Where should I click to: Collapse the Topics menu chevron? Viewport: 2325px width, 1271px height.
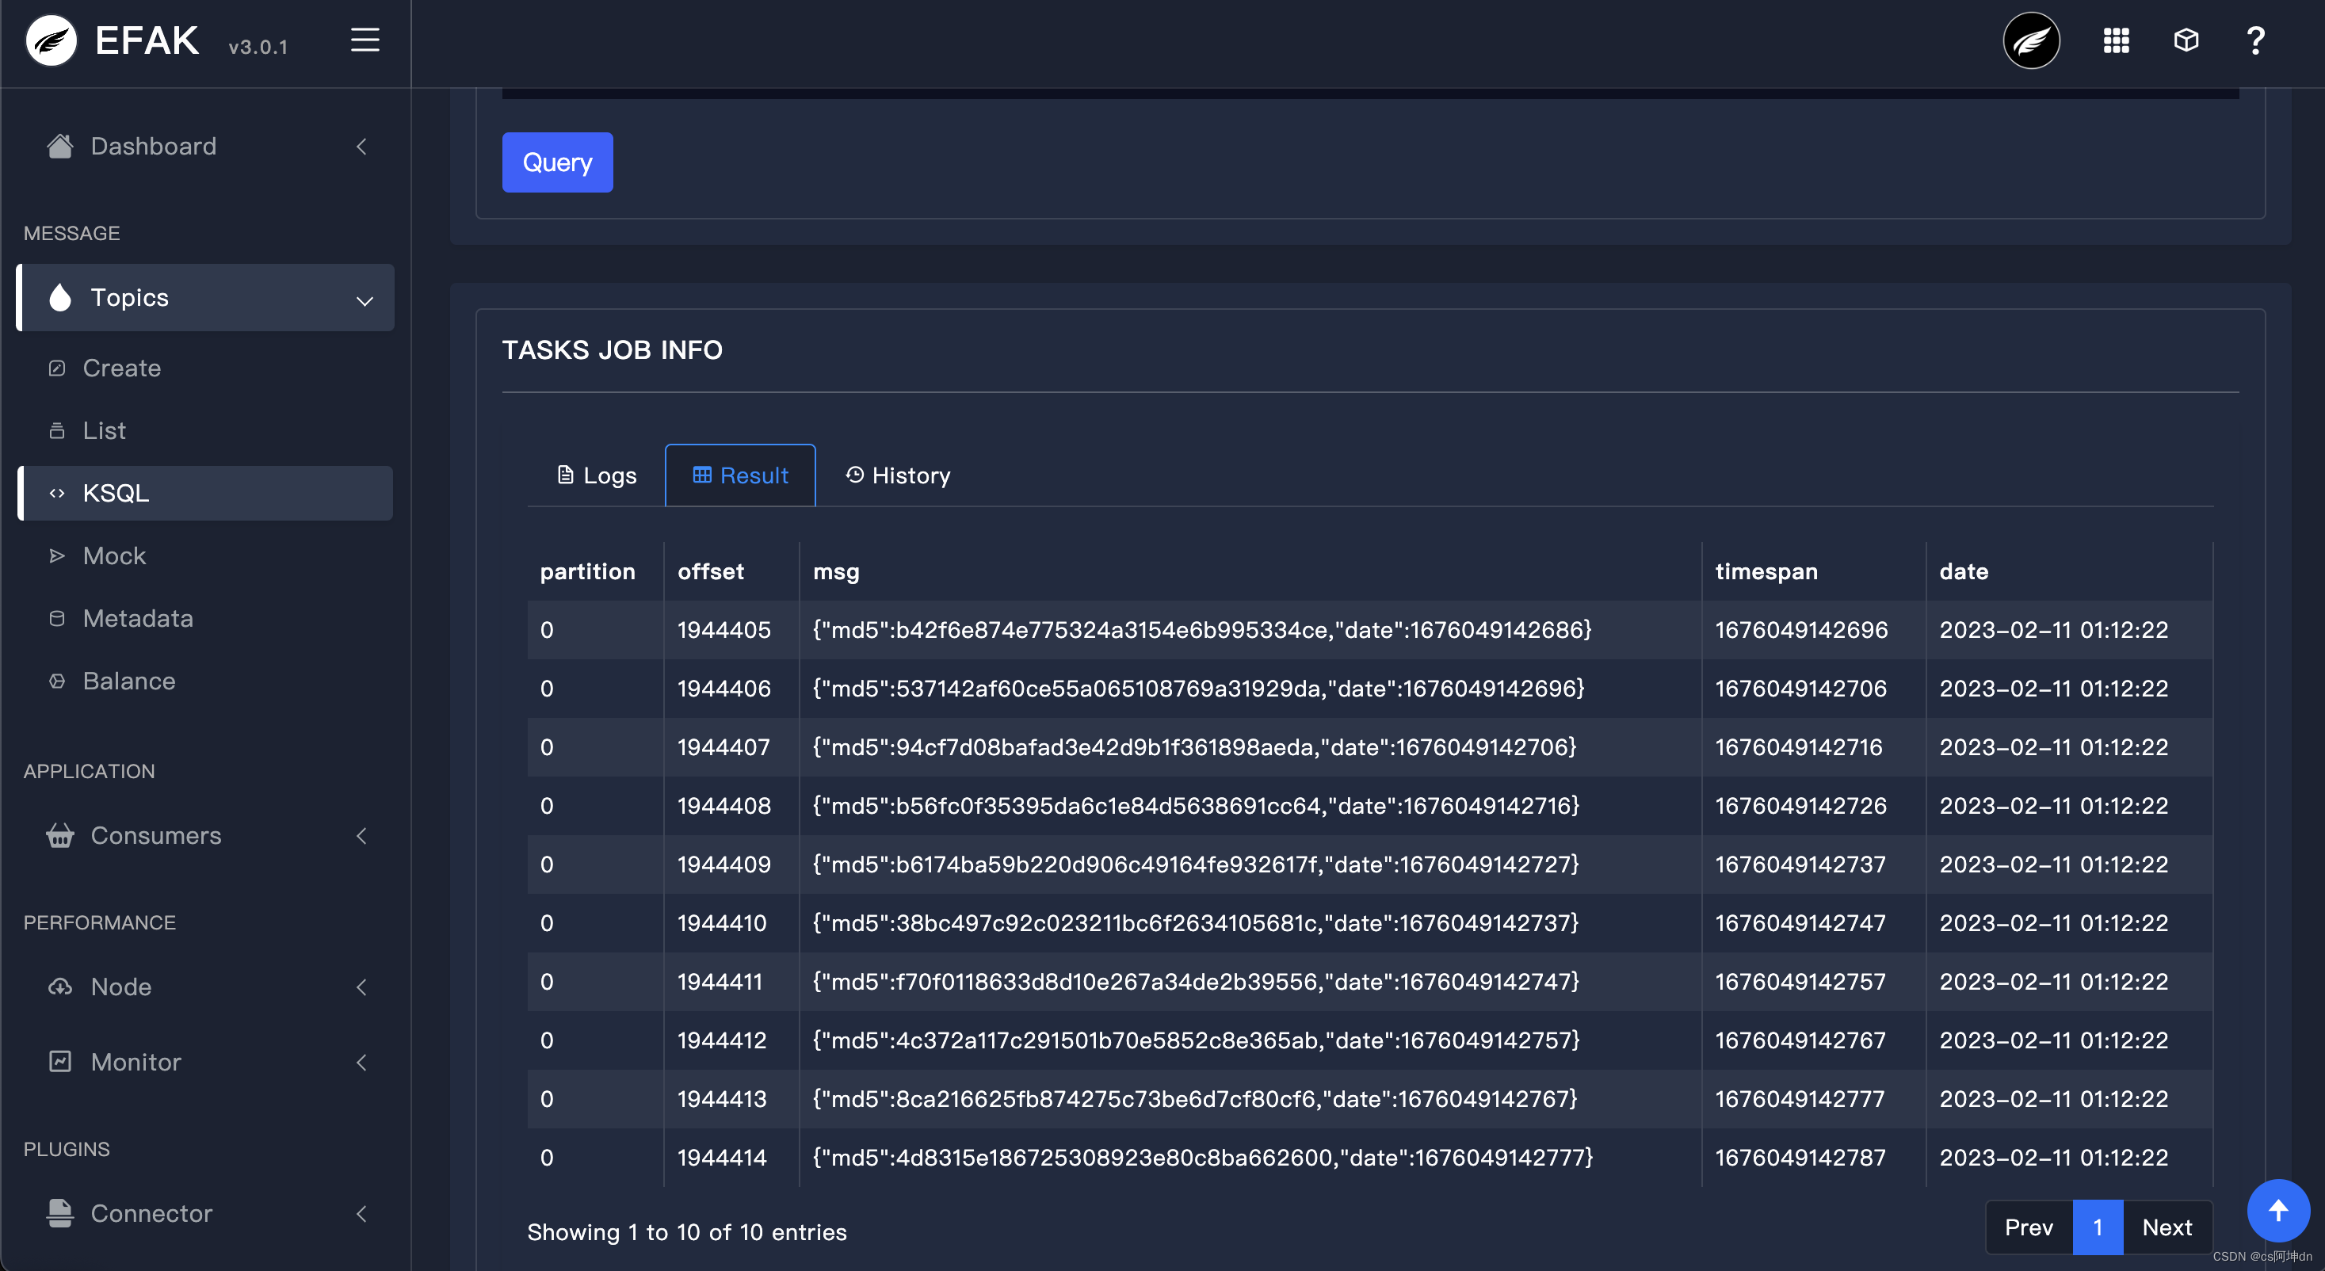coord(364,300)
